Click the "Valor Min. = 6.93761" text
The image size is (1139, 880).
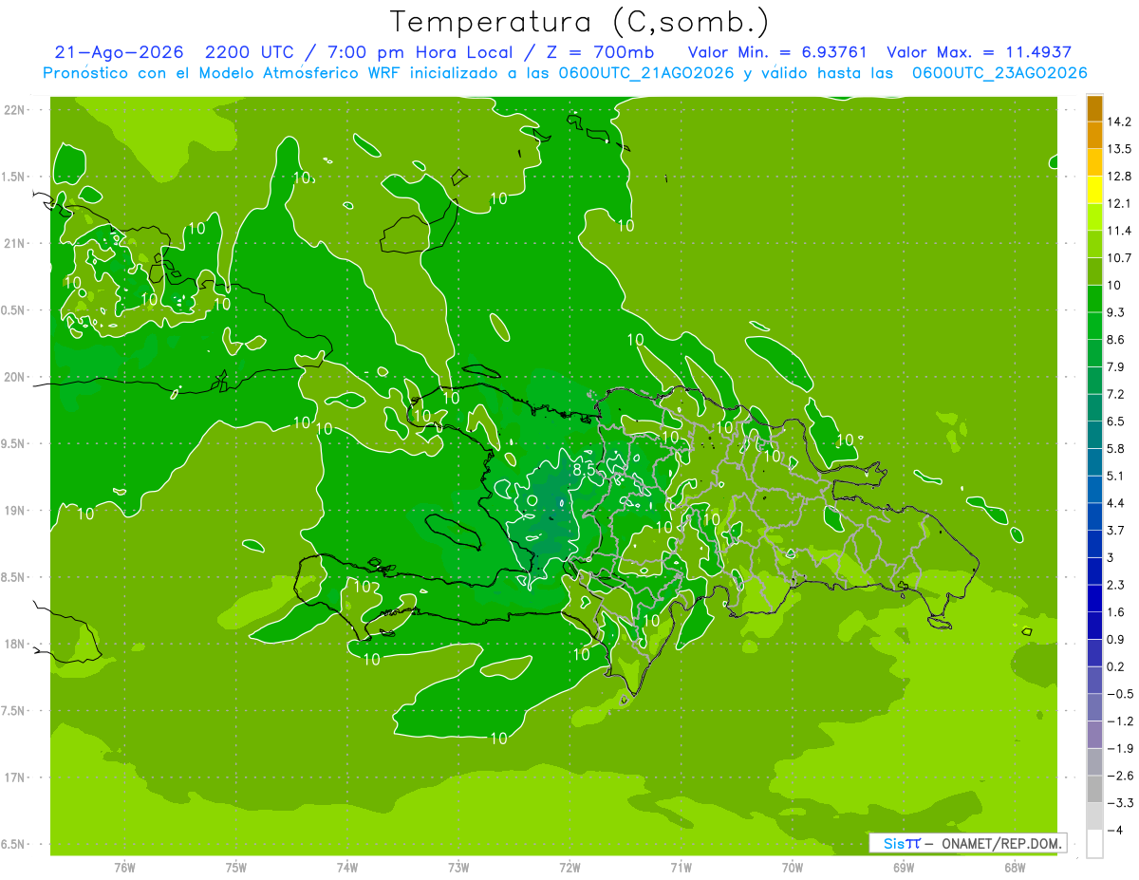click(776, 52)
